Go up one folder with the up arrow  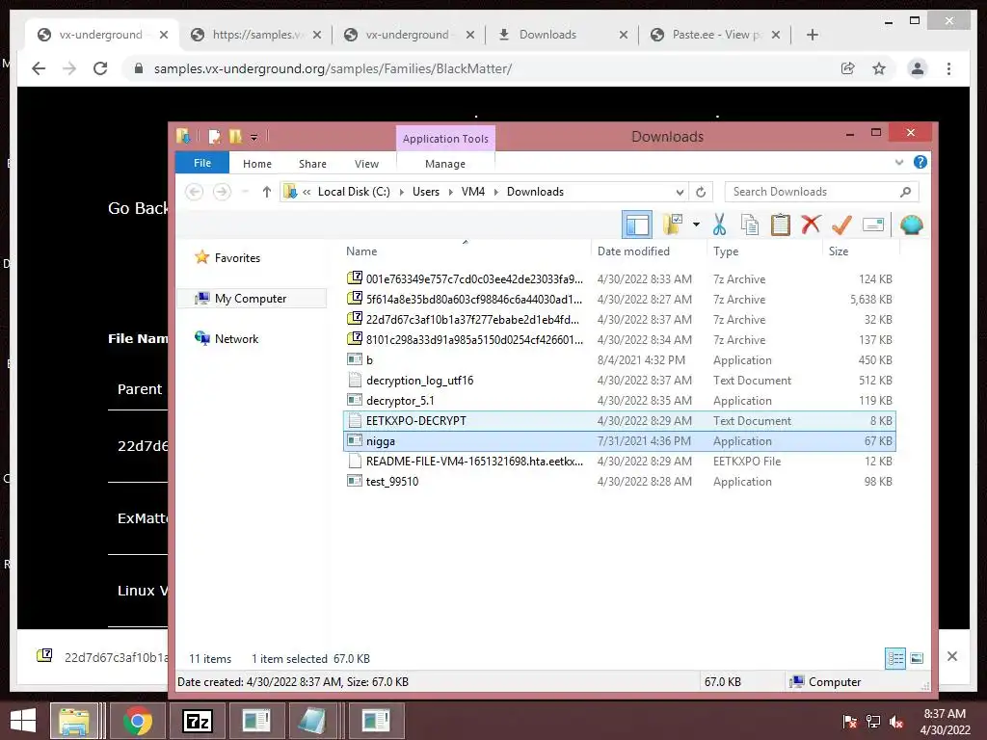pos(267,192)
